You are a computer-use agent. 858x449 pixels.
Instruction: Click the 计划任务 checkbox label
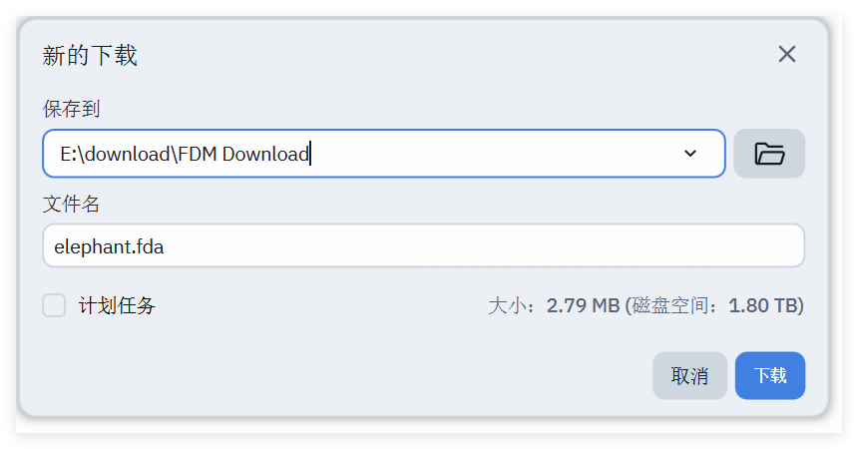click(118, 305)
